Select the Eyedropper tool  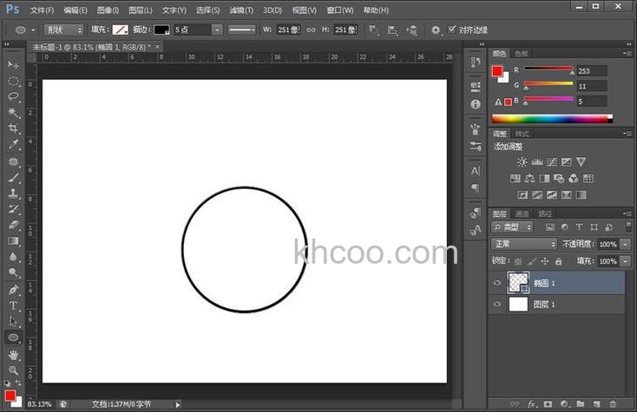coord(13,145)
